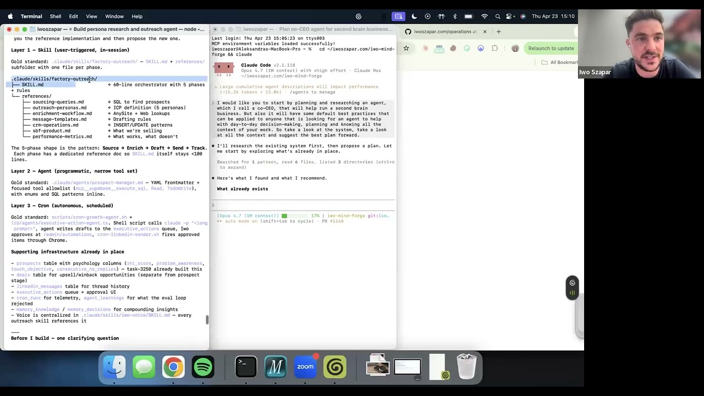
Task: Click the spiral icon in the menu bar
Action: [x=359, y=16]
